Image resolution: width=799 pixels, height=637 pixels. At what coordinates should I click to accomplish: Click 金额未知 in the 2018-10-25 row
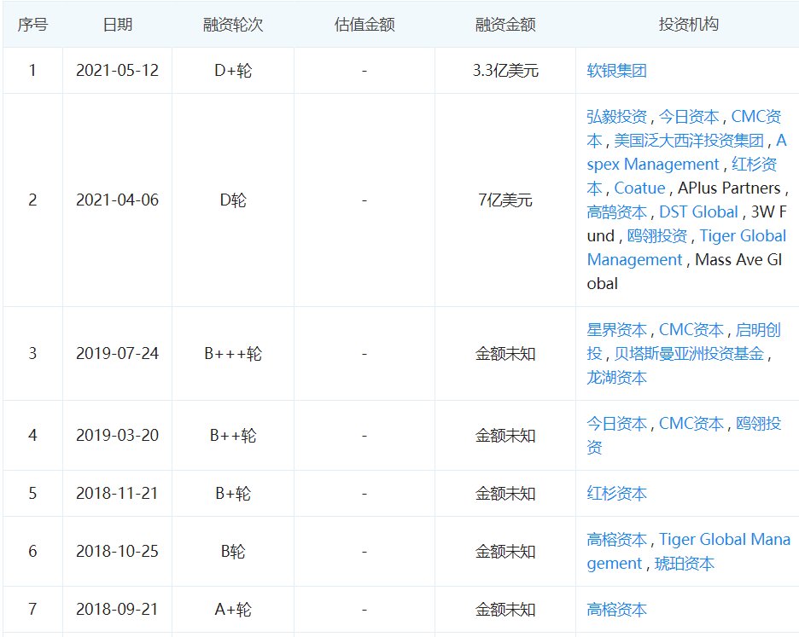pyautogui.click(x=505, y=552)
